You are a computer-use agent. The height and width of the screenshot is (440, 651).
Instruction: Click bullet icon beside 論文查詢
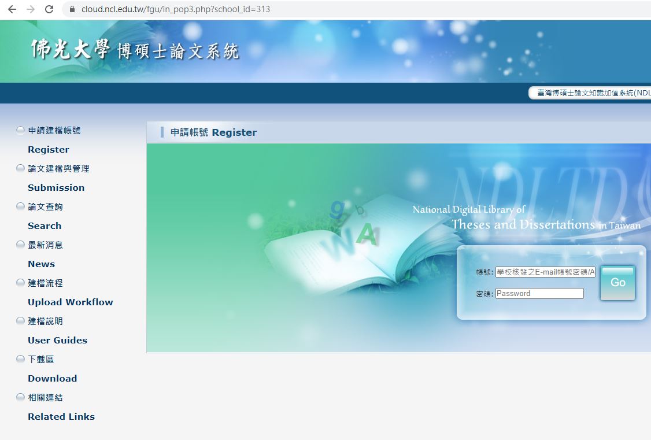pos(20,206)
